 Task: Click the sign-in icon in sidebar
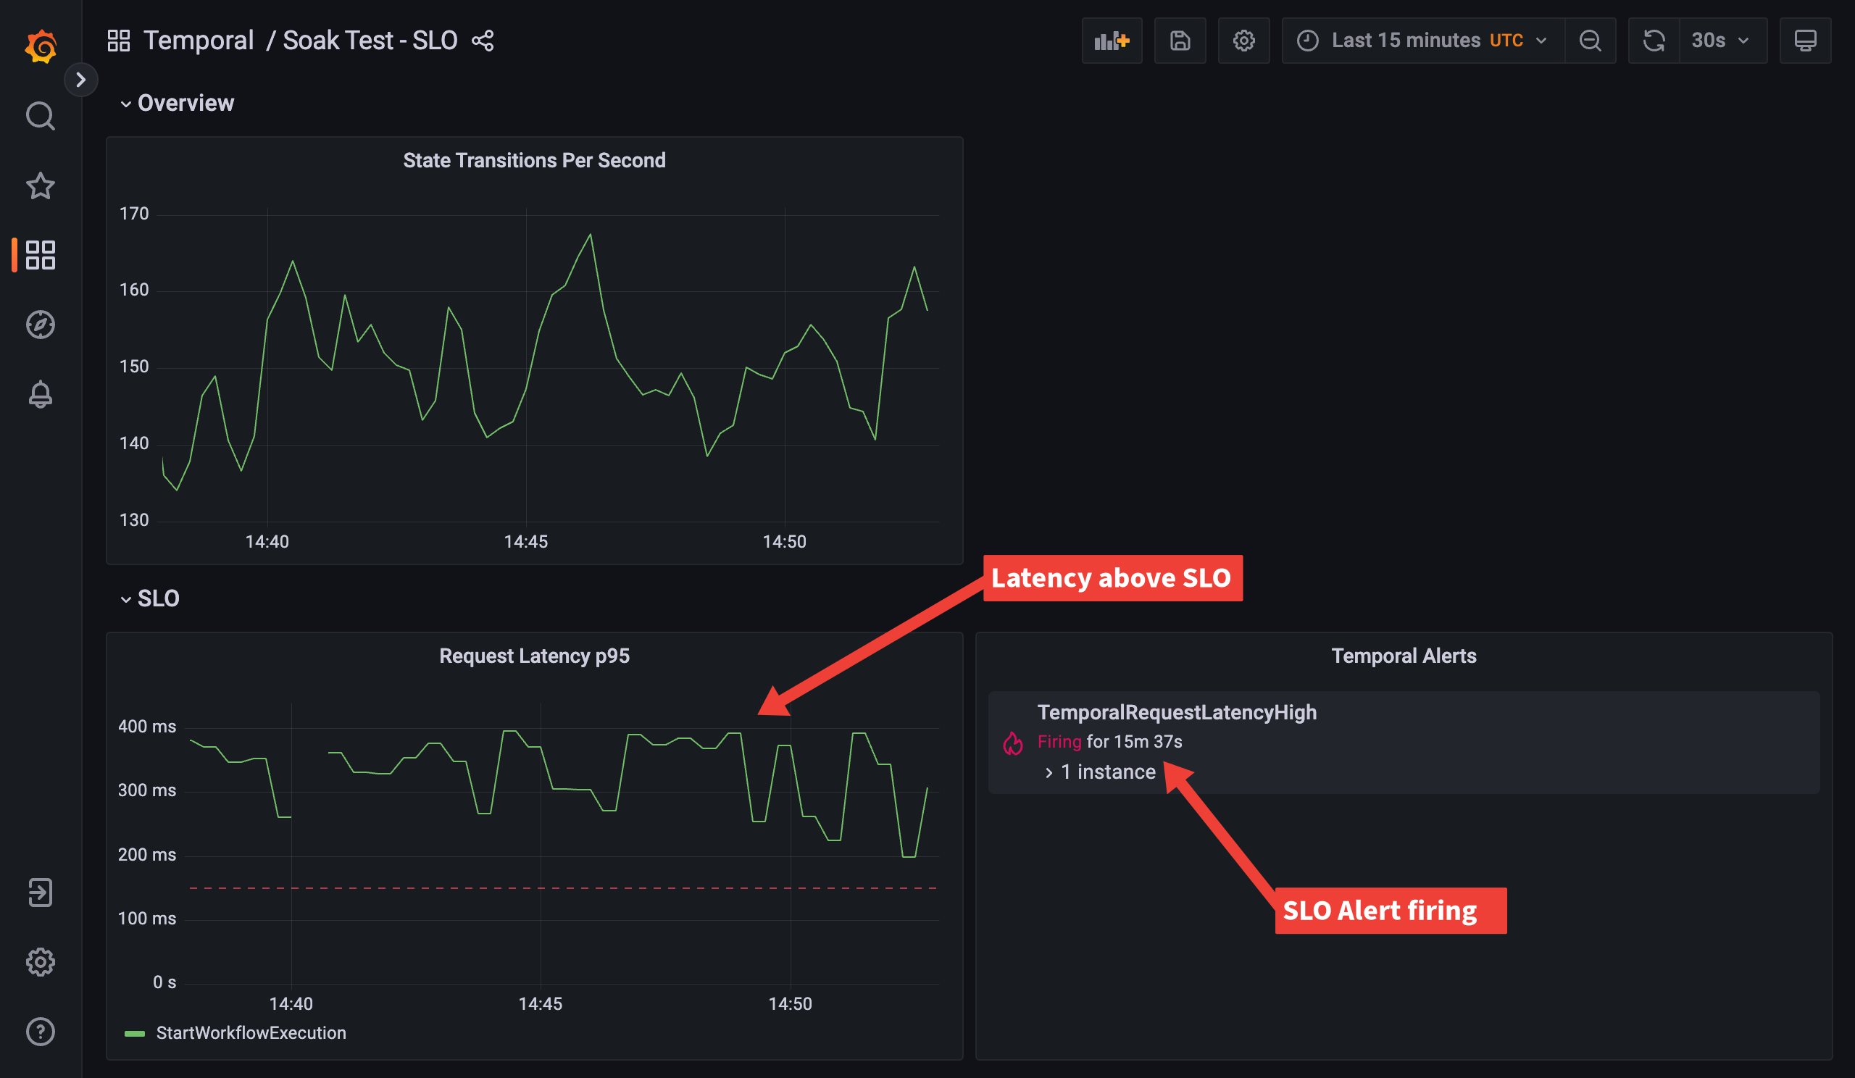tap(41, 892)
